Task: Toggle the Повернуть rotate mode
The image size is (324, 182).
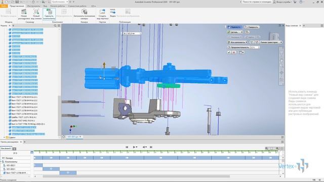Action: (252, 27)
